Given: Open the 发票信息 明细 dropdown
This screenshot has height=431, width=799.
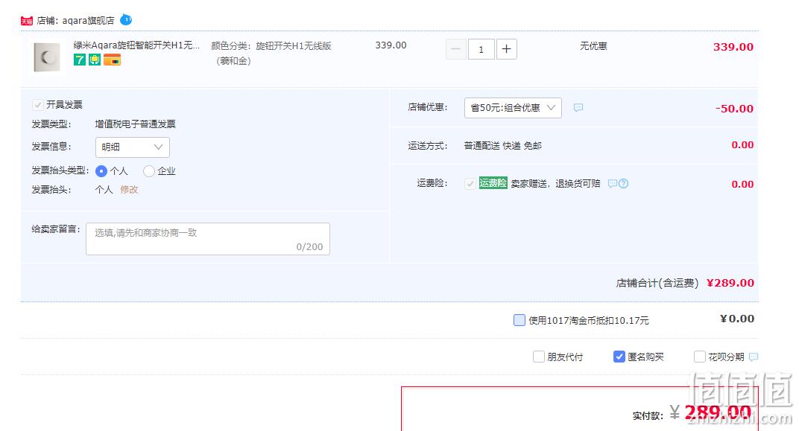Looking at the screenshot, I should tap(133, 147).
